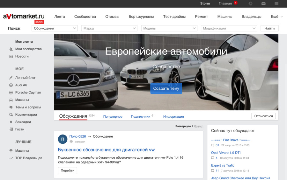Viewport: 287px width, 180px height.
Task: Open the Fiat Brava discussion link
Action: 231,140
